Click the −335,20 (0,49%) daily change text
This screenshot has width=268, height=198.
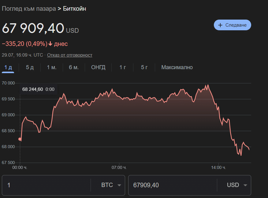(24, 44)
